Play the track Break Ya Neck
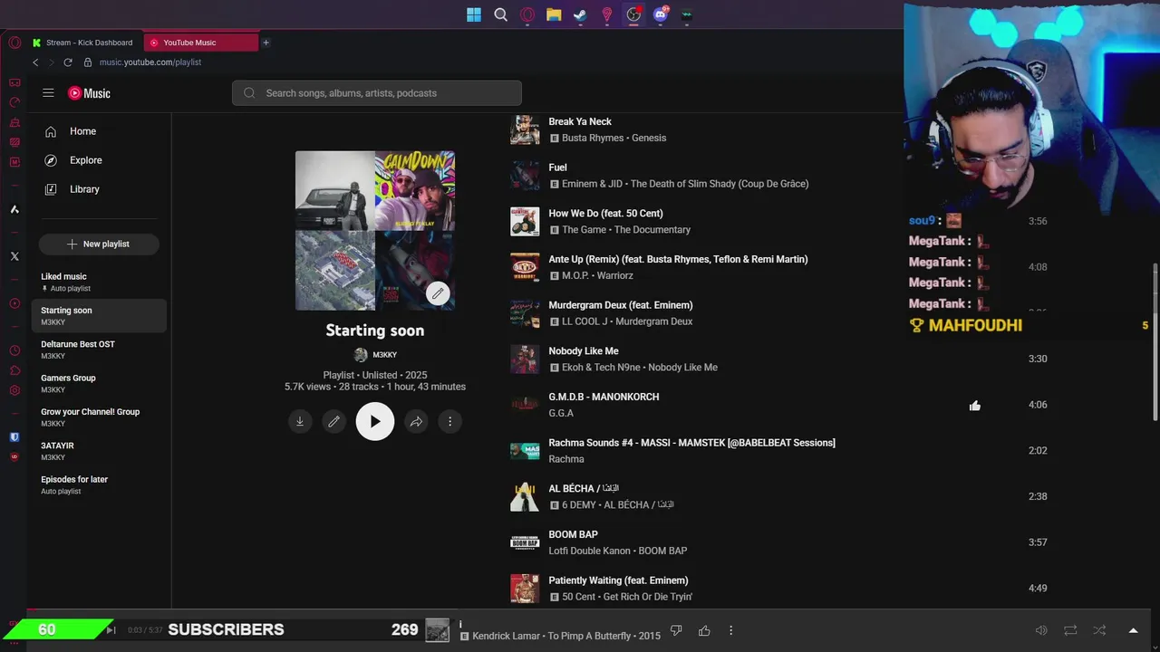 (x=580, y=121)
